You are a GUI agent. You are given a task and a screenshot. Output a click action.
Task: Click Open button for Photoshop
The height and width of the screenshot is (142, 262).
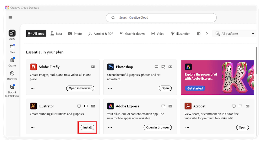pyautogui.click(x=165, y=88)
